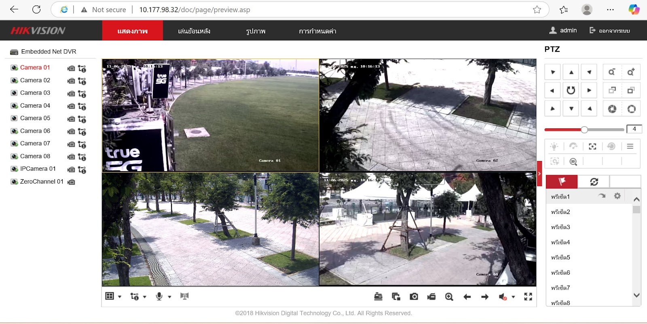Image resolution: width=647 pixels, height=324 pixels.
Task: Click the auxiliary focus icon
Action: pos(592,146)
